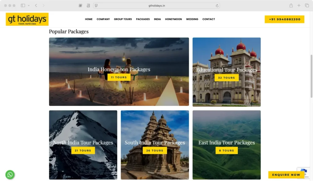Image resolution: width=313 pixels, height=181 pixels.
Task: Click the 32 TOURS button
Action: 226,78
